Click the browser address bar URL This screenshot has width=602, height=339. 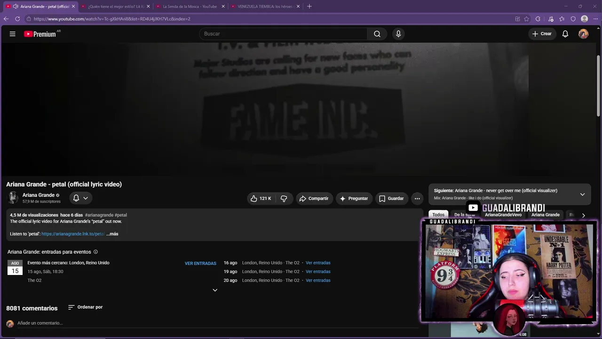(x=112, y=19)
